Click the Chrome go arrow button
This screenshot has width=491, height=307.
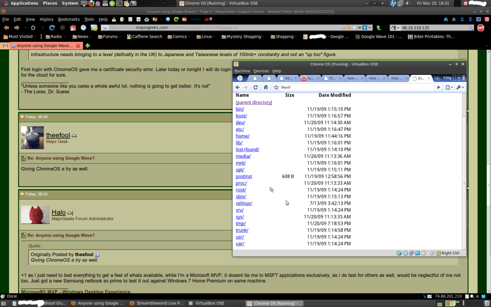[x=438, y=87]
